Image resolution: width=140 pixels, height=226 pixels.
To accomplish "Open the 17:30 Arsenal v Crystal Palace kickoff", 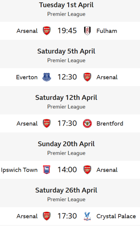I will click(67, 216).
